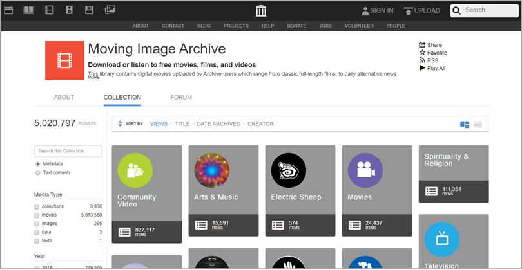Check the collections media type box

(37, 206)
